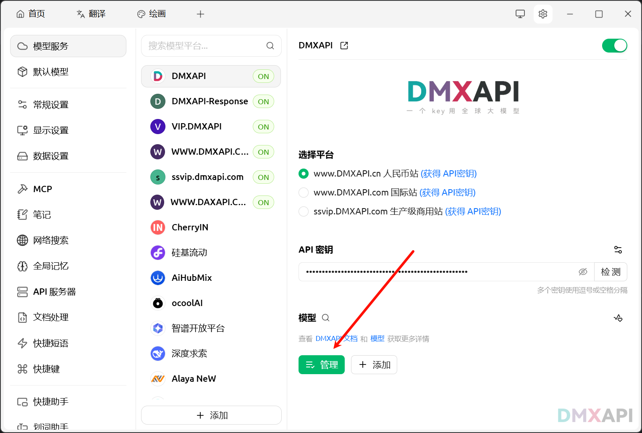
Task: Toggle the DMXAPI provider switch off
Action: pyautogui.click(x=614, y=45)
